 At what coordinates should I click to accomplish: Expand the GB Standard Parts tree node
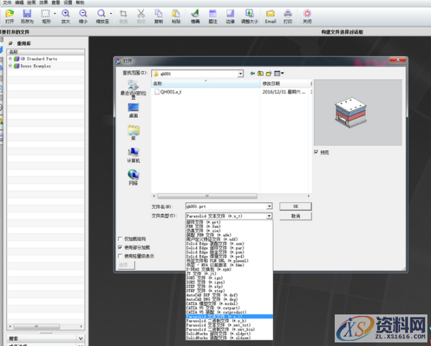11,59
